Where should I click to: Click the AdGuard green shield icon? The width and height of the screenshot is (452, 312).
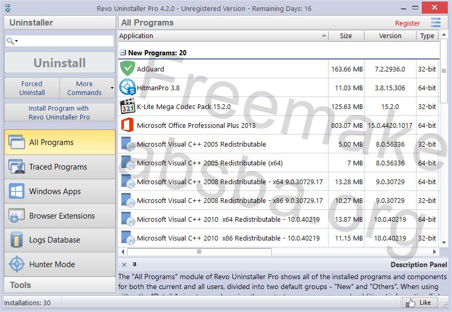(128, 68)
